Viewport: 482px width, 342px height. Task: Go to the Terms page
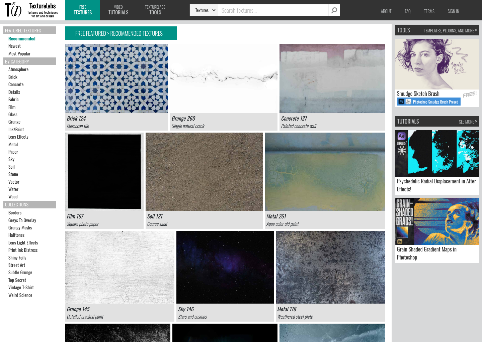tap(429, 11)
